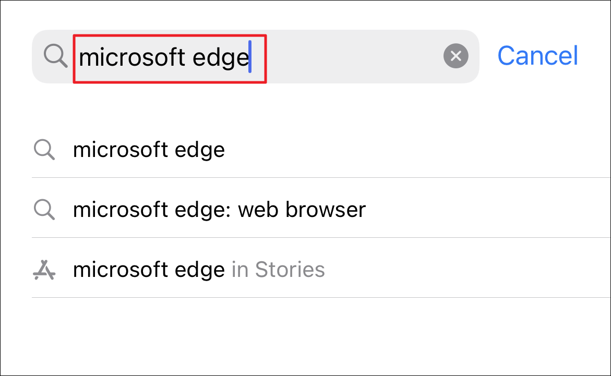Click the magnifier icon inside search bar
Screen dimensions: 611x376
pyautogui.click(x=55, y=56)
